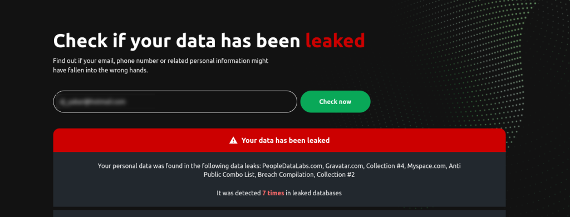Viewport: 570px width, 217px height.
Task: Click "have fallen into the wrong hands" text
Action: click(x=100, y=71)
